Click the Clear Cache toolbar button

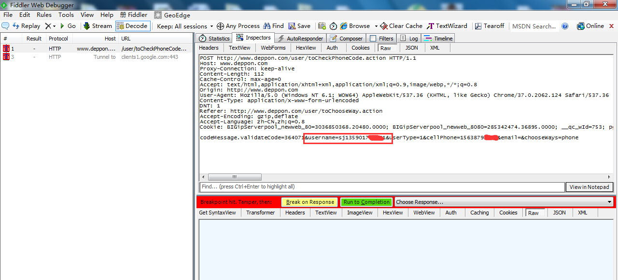coord(401,26)
